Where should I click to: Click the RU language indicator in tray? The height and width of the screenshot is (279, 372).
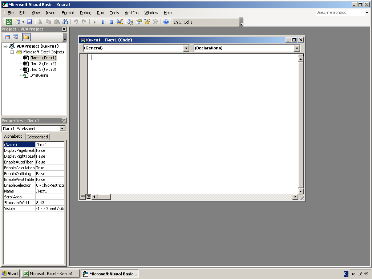tap(346, 274)
